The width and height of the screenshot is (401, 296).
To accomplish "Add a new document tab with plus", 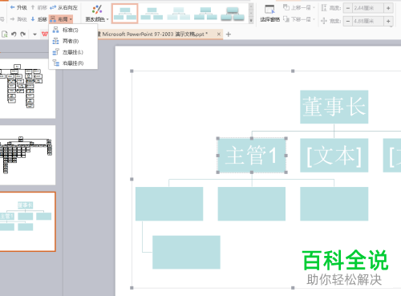I will click(x=229, y=34).
